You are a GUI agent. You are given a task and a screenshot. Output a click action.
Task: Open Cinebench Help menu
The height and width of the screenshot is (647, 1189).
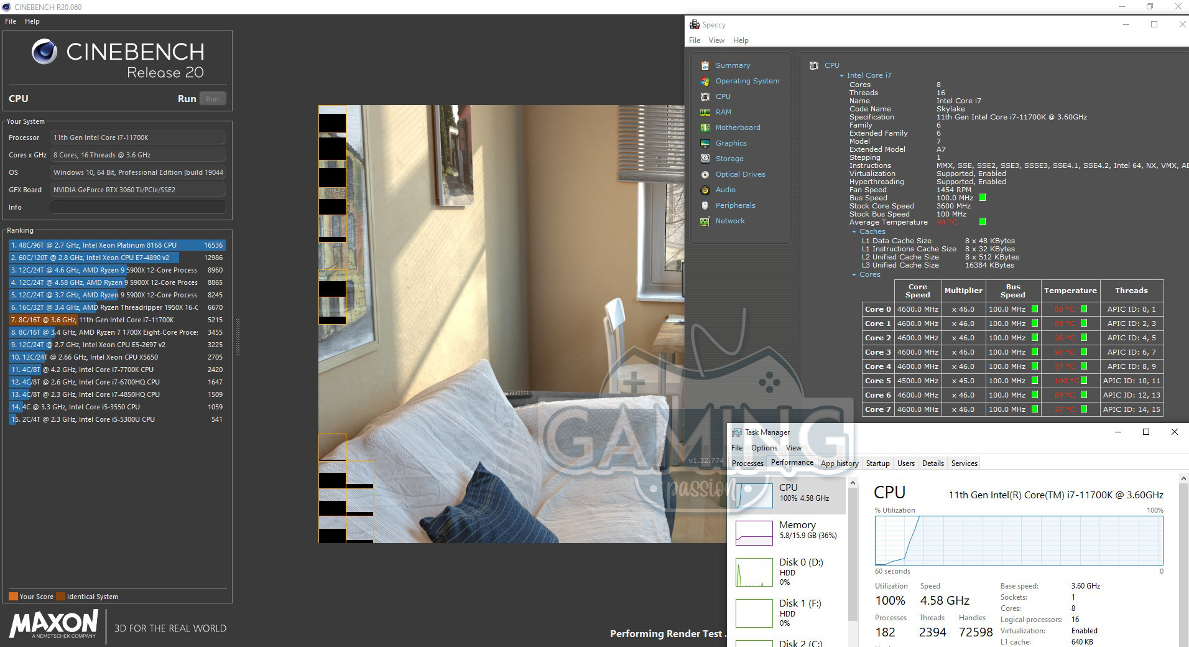coord(32,21)
